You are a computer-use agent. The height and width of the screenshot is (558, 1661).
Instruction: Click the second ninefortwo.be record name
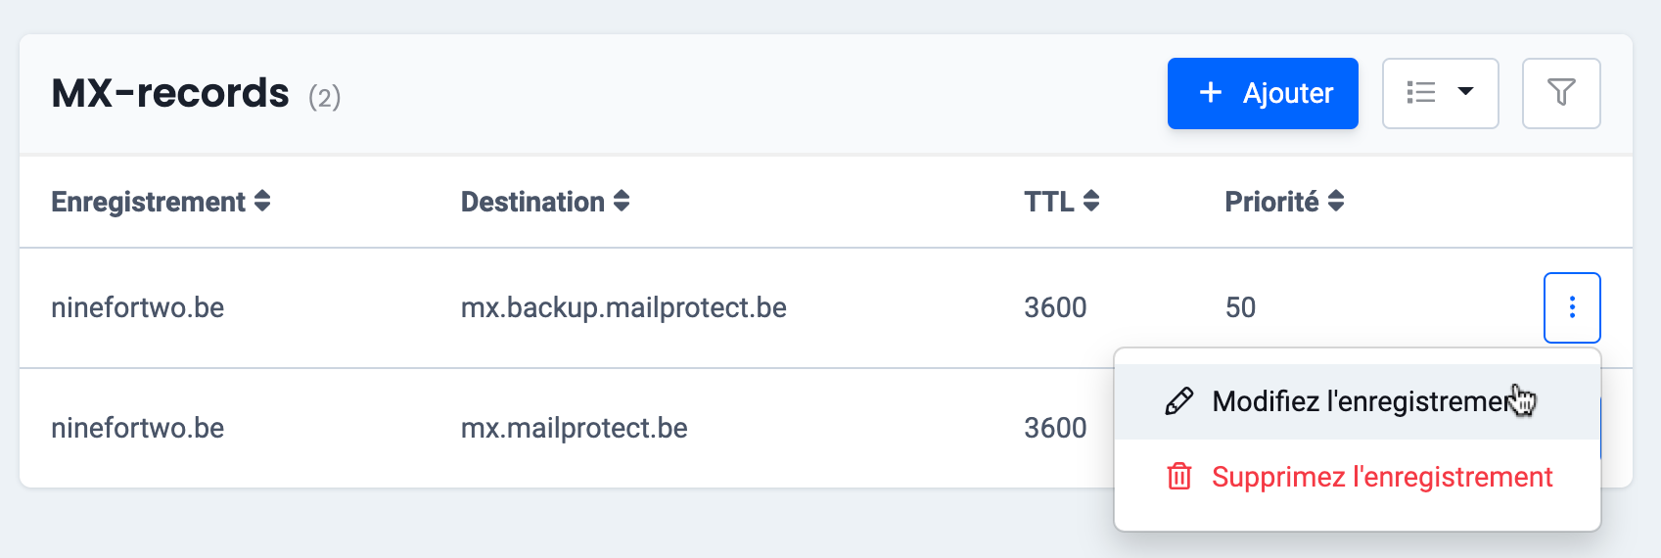[138, 428]
